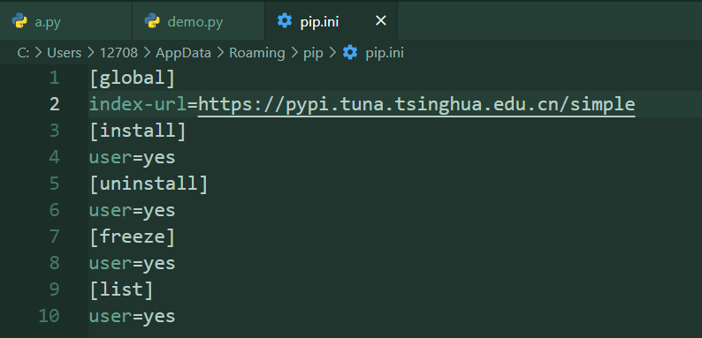Screen dimensions: 702x338
Task: Click the Python icon on demo.py tab
Action: coord(152,21)
